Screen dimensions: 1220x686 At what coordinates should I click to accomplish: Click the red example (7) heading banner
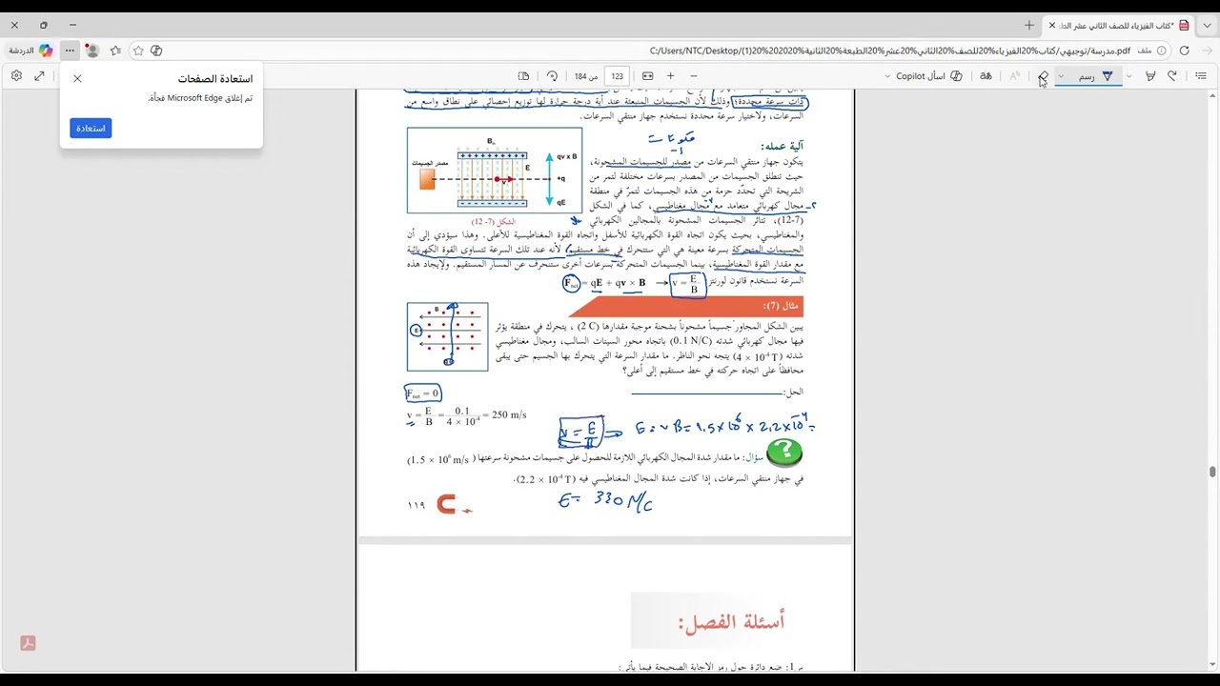686,306
